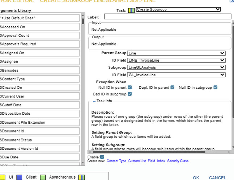Select the $Accessed On argument
This screenshot has height=180, width=234.
39,27
